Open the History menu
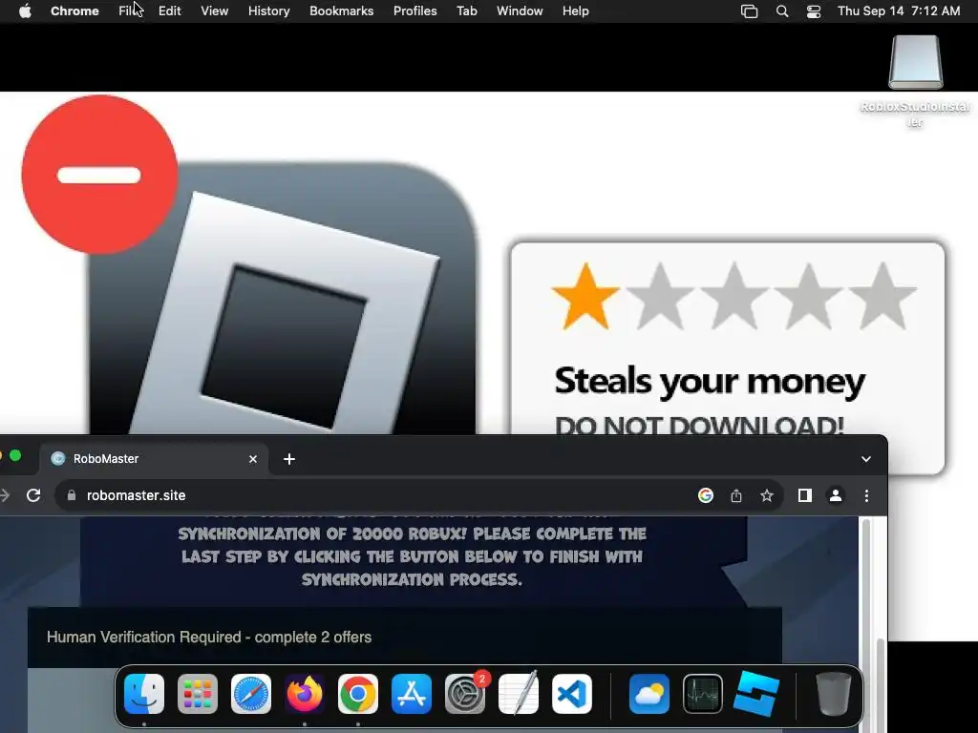The image size is (978, 733). [x=268, y=10]
